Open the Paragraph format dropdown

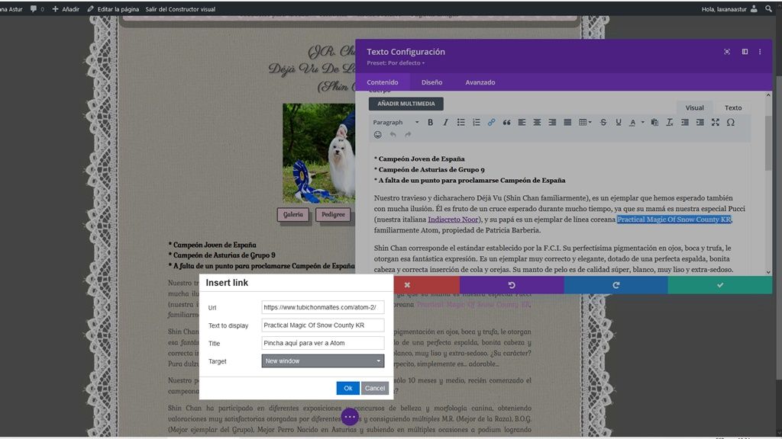click(x=396, y=123)
